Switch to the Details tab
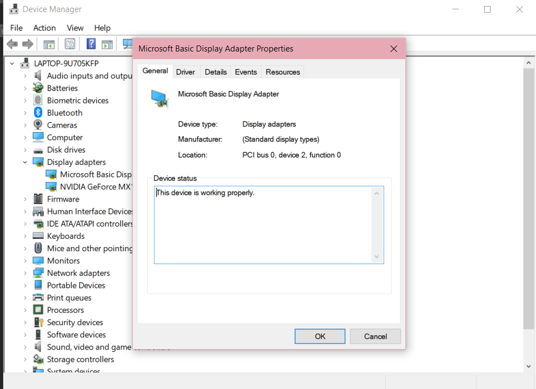The height and width of the screenshot is (389, 536). click(215, 72)
